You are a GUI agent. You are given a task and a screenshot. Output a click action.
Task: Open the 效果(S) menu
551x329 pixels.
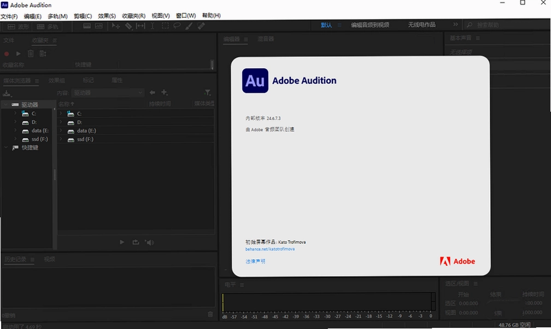pyautogui.click(x=107, y=16)
